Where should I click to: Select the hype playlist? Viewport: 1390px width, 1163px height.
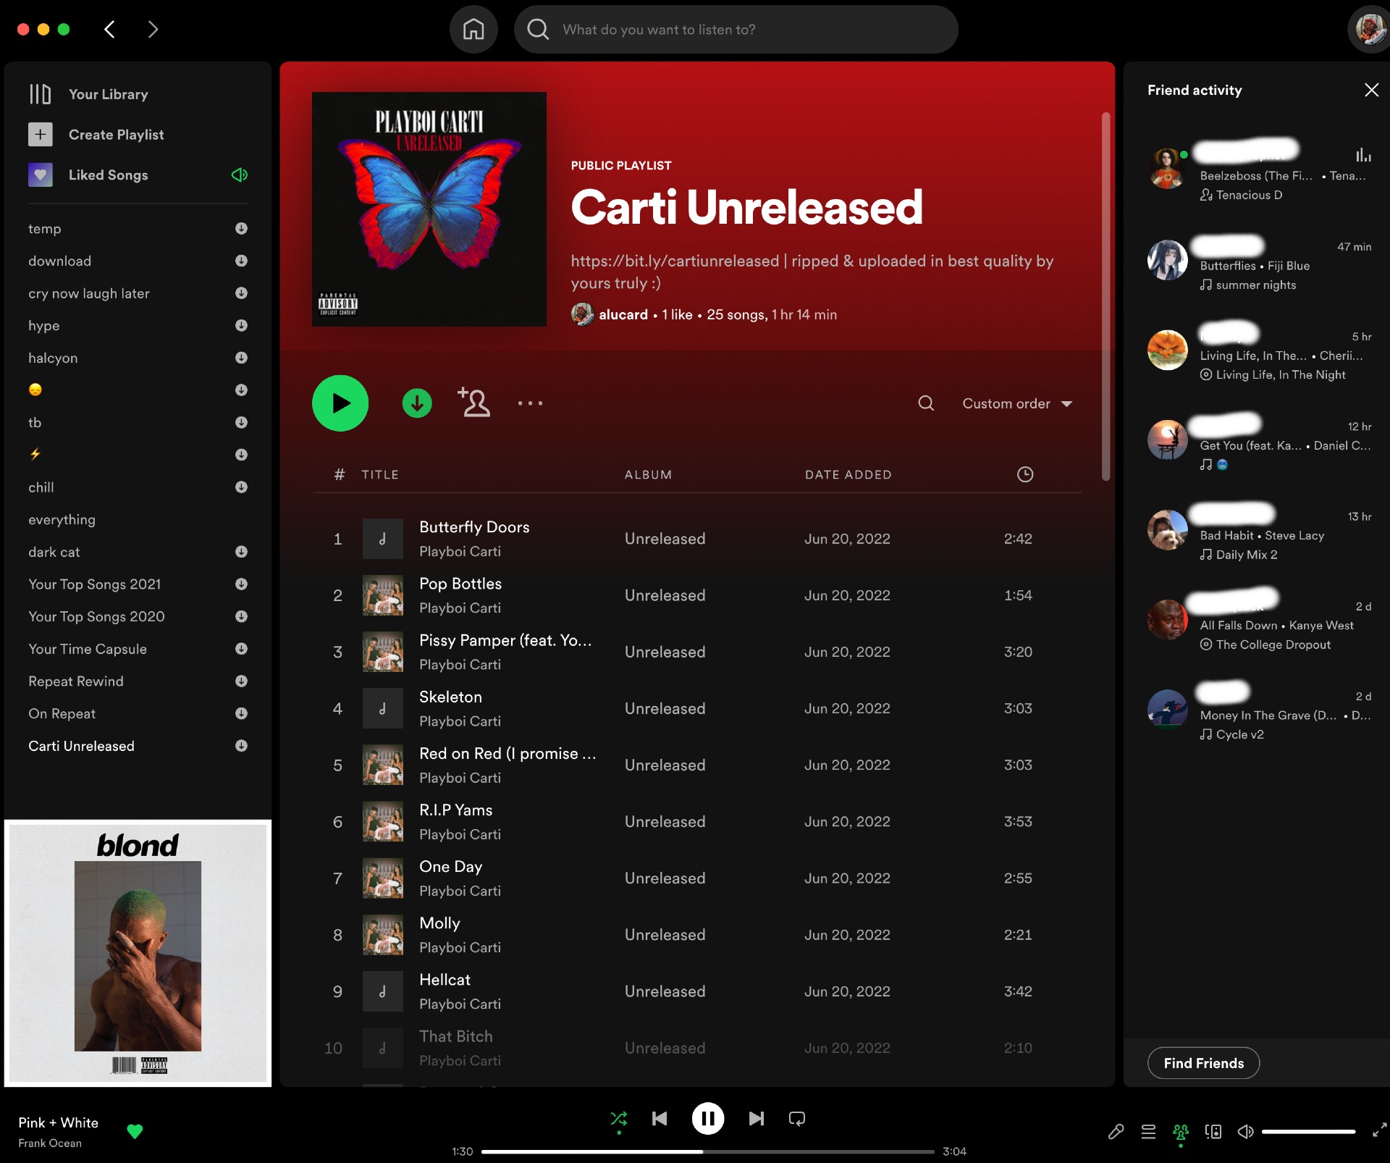point(44,326)
